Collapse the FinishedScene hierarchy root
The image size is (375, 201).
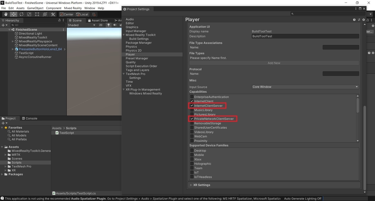coord(9,30)
